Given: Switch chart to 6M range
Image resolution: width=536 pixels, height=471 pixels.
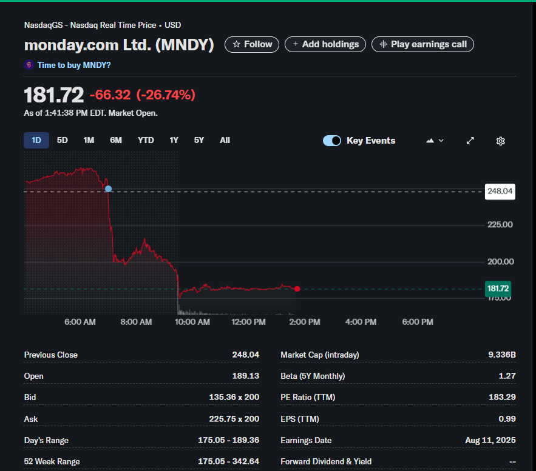Looking at the screenshot, I should point(116,140).
